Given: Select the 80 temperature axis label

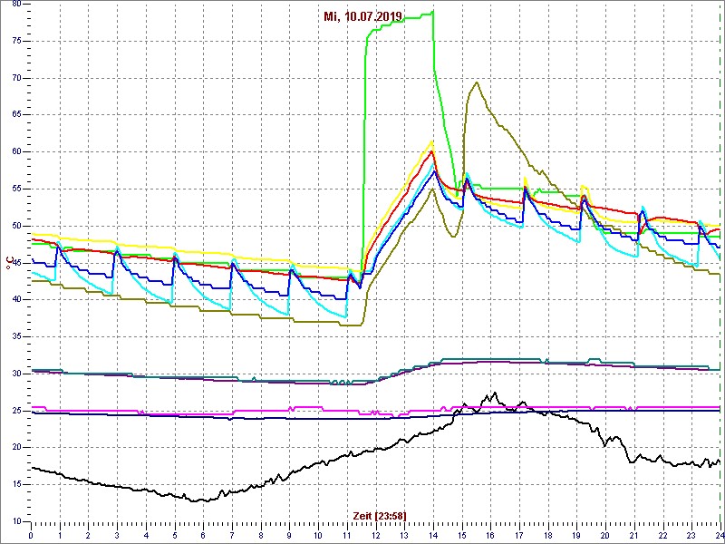Looking at the screenshot, I should tap(15, 5).
